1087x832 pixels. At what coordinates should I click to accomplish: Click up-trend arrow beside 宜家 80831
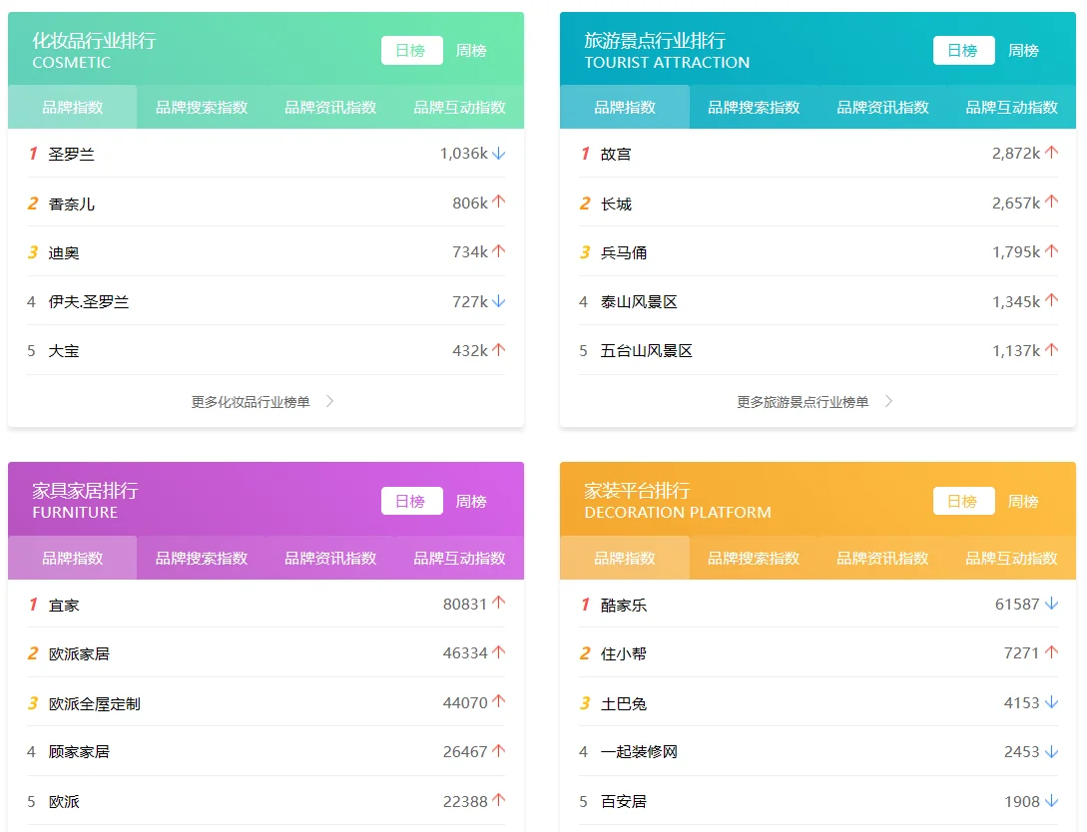point(498,603)
